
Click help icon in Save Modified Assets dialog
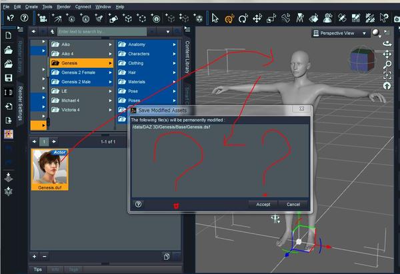(138, 204)
